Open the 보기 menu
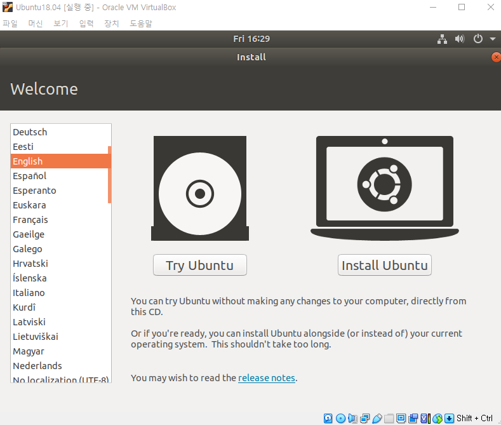This screenshot has height=425, width=501. [x=61, y=24]
